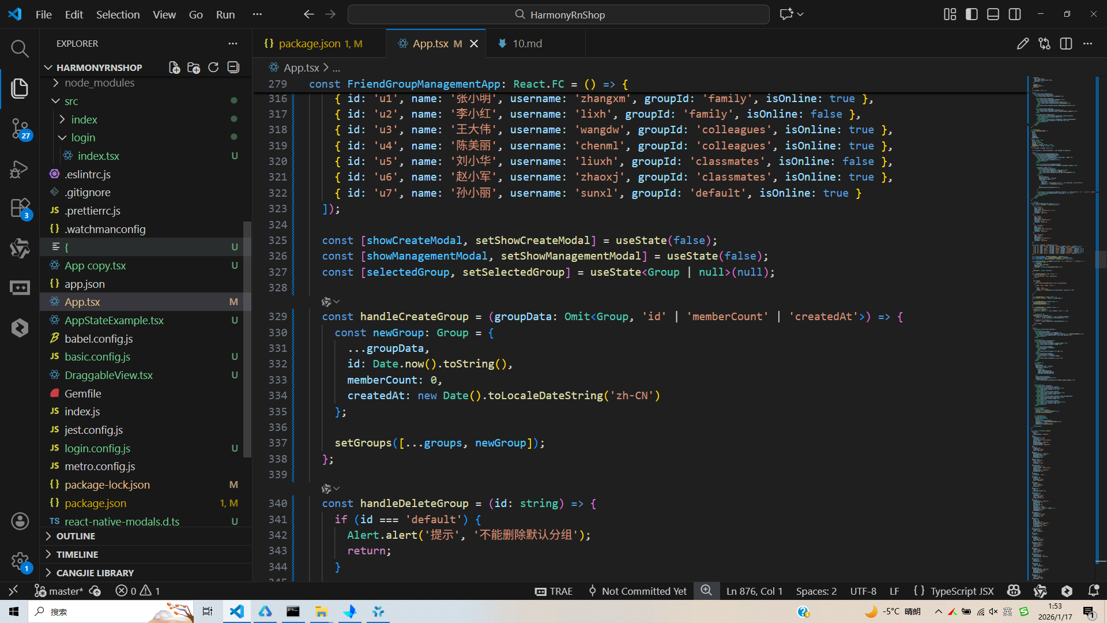The width and height of the screenshot is (1107, 623).
Task: Collapse the login folder
Action: coord(83,137)
